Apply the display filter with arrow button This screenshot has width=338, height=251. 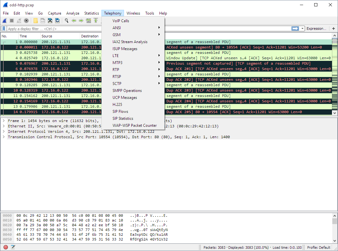coord(295,29)
